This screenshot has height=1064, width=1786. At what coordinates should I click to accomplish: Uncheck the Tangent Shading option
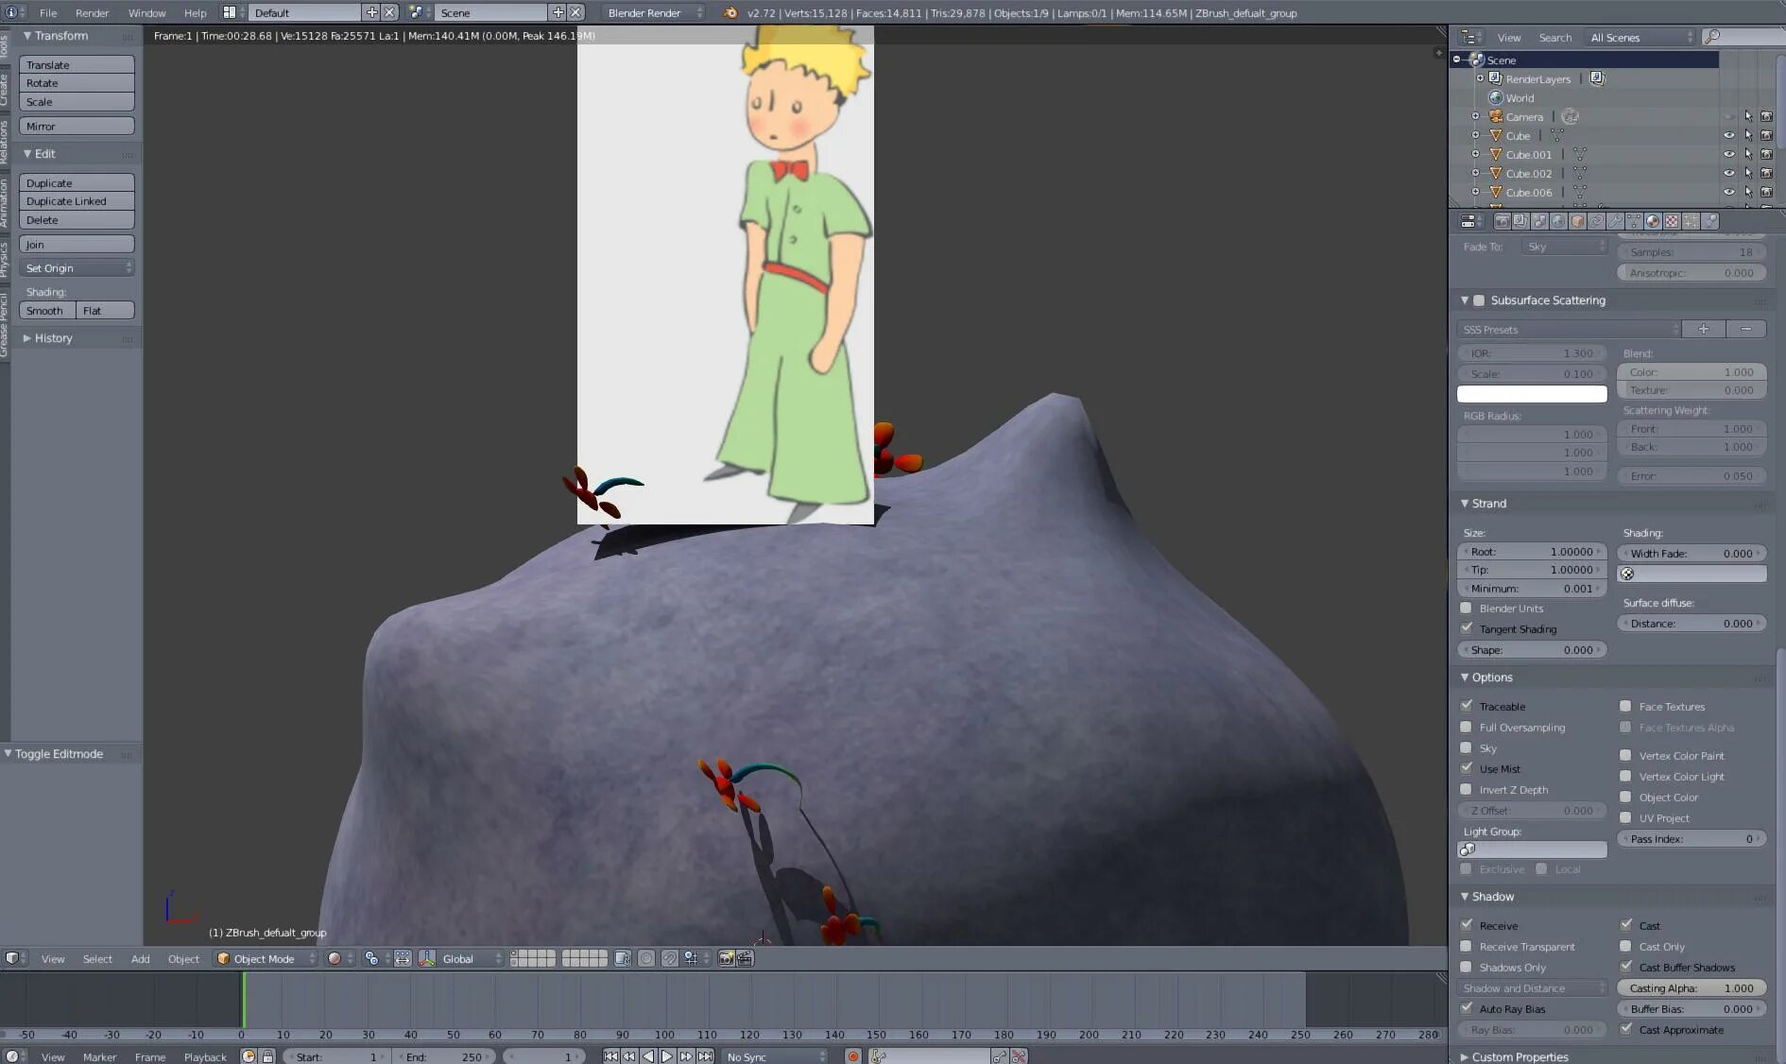[1467, 628]
